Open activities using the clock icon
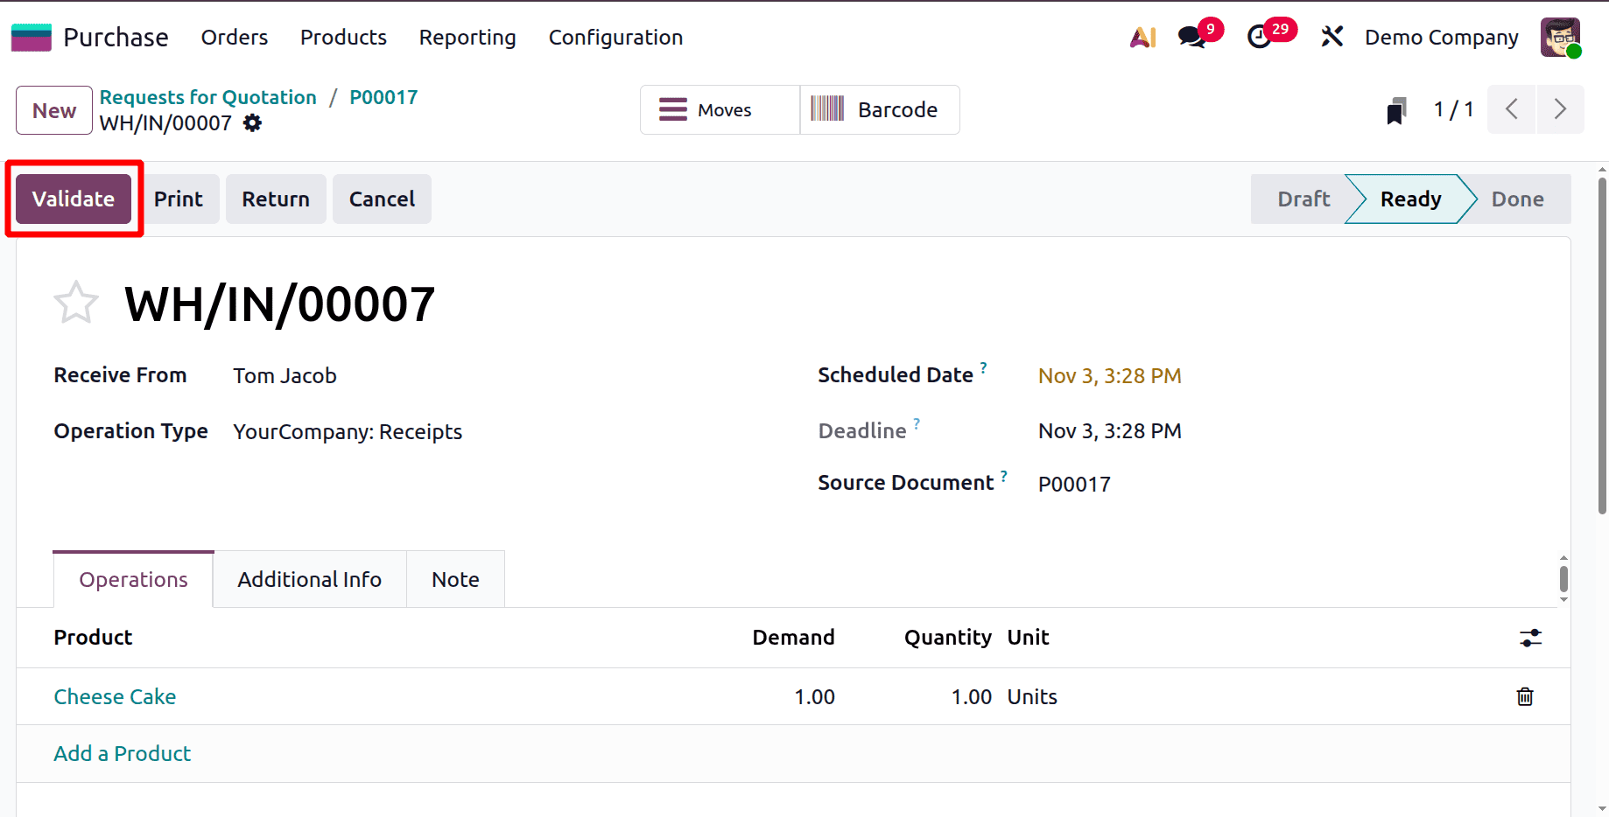 click(1261, 37)
